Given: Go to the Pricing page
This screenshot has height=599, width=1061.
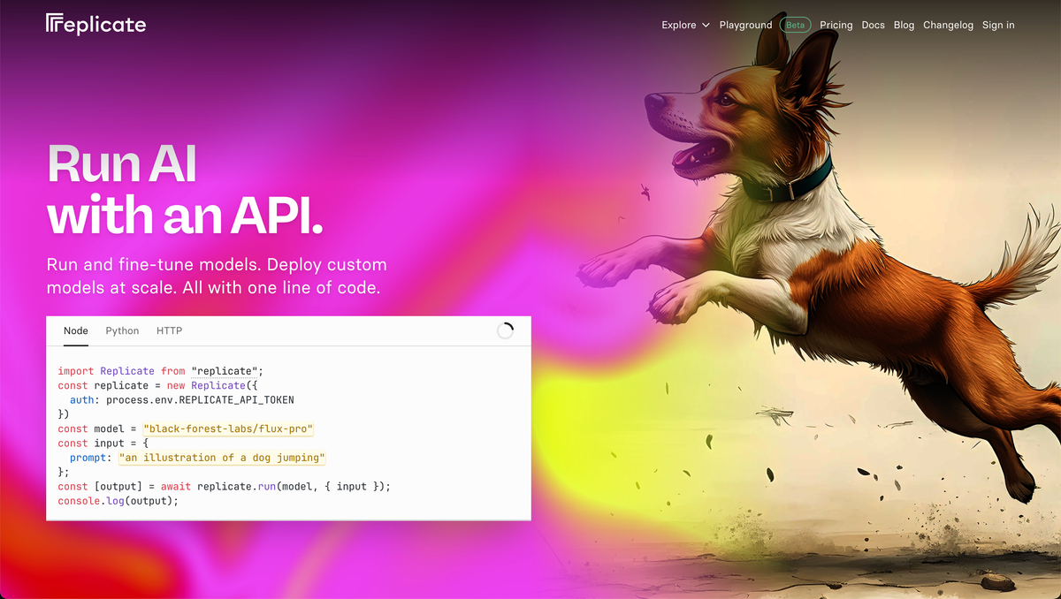Looking at the screenshot, I should [x=836, y=25].
